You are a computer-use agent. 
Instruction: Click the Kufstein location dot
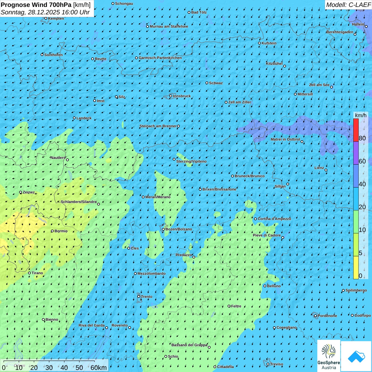click(x=260, y=43)
